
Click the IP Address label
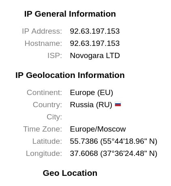[42, 31]
